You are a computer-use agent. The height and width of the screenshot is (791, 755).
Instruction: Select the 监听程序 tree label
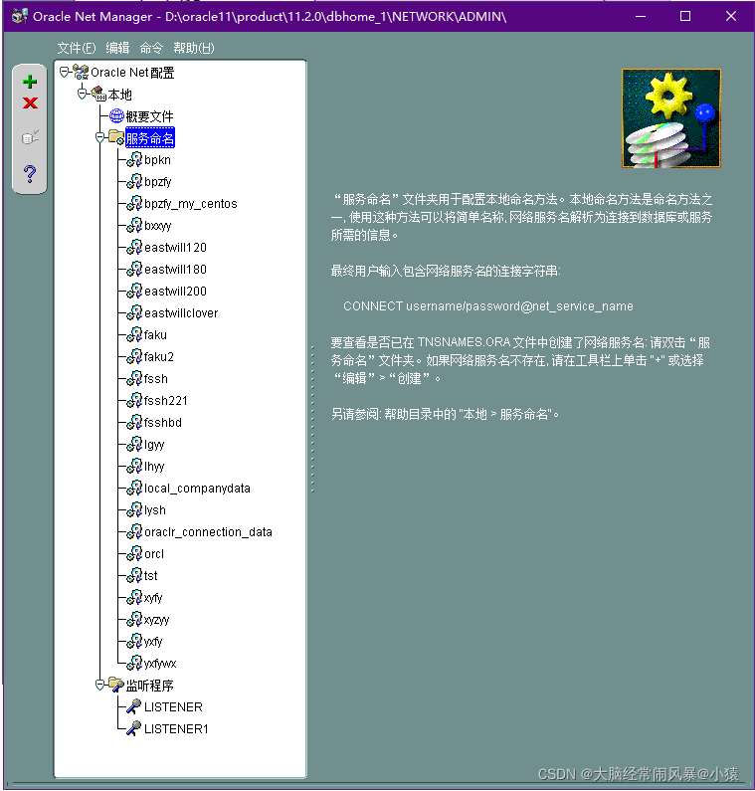150,686
